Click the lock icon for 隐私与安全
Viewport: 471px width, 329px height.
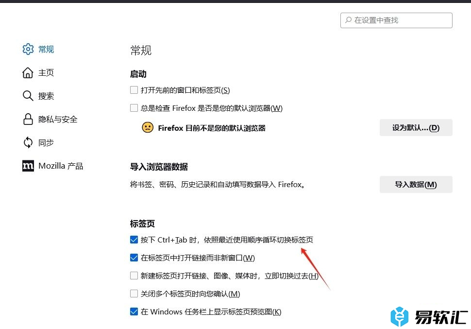point(28,119)
